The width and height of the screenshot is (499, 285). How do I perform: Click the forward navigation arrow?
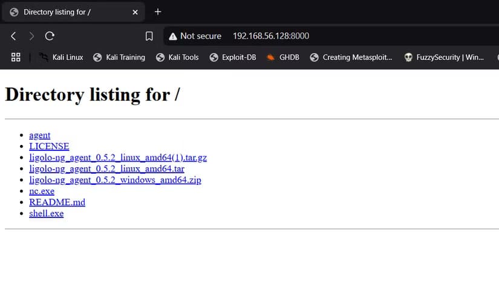pyautogui.click(x=31, y=36)
